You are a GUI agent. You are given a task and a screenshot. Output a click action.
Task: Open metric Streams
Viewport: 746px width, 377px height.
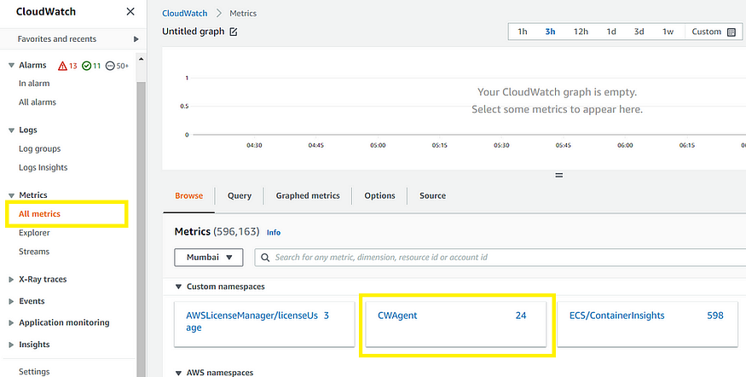[x=34, y=252]
